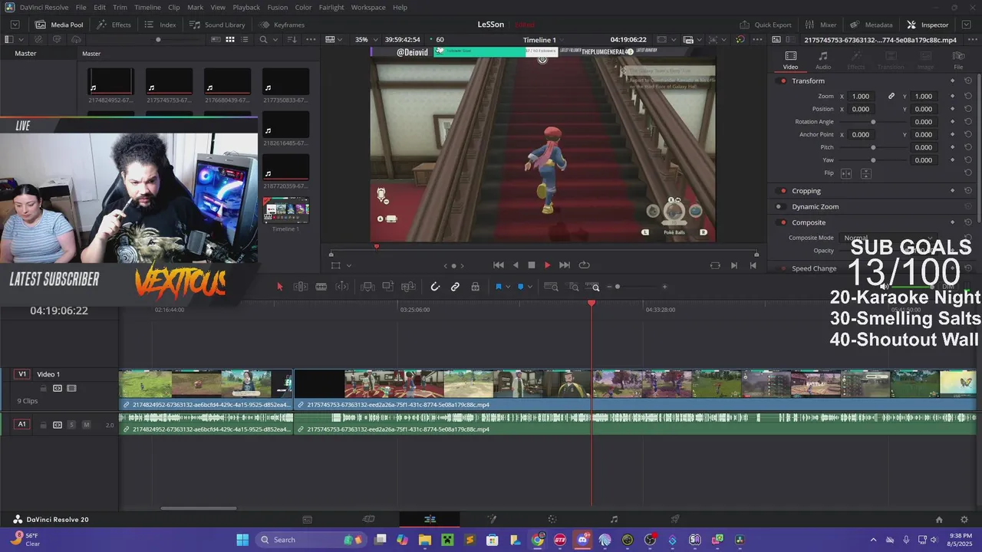Viewport: 982px width, 552px height.
Task: Show the Mixer panel
Action: (821, 25)
